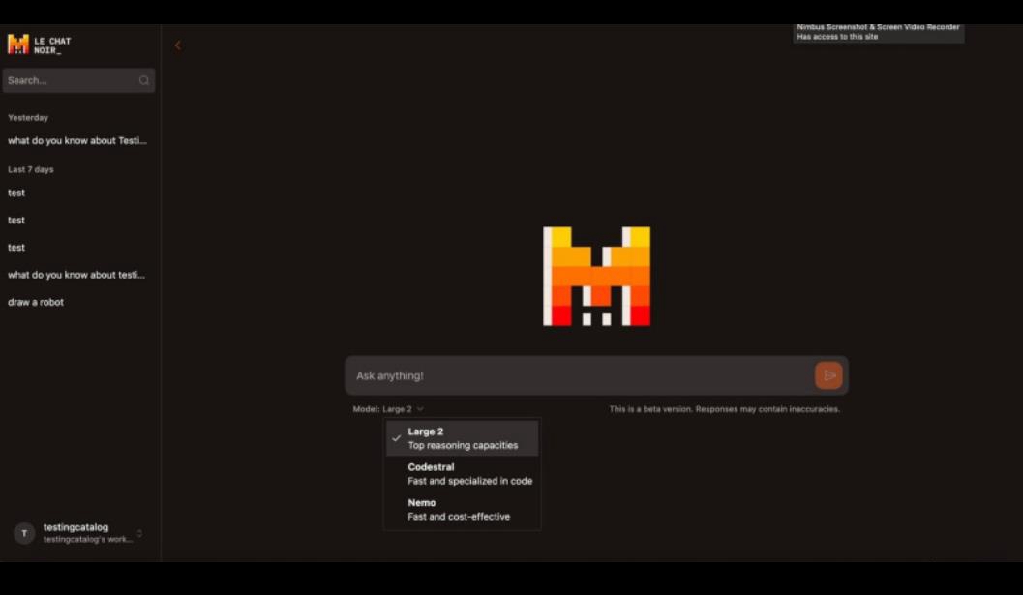This screenshot has height=595, width=1023.
Task: Click the large Mistral logo in center
Action: [x=597, y=276]
